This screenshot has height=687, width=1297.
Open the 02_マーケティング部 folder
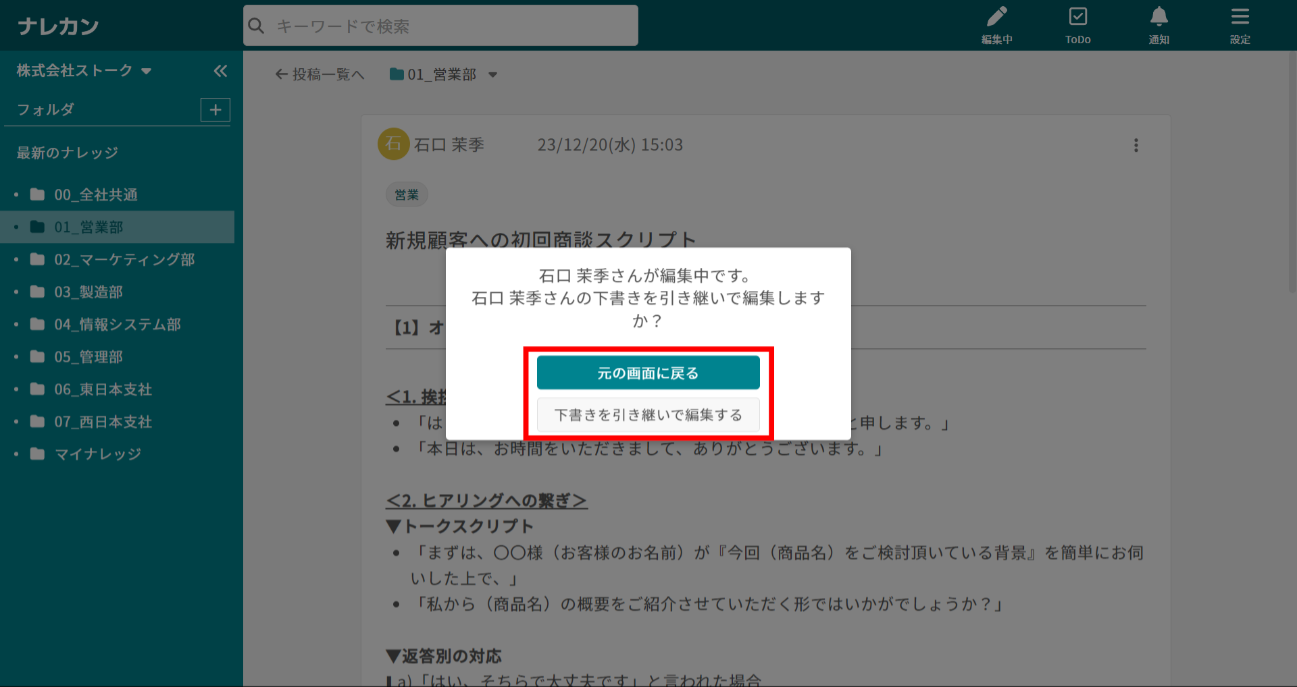[x=124, y=260]
